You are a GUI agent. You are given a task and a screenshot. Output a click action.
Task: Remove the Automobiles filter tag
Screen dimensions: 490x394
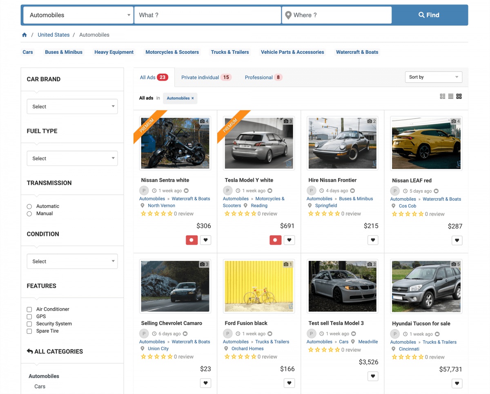point(193,98)
